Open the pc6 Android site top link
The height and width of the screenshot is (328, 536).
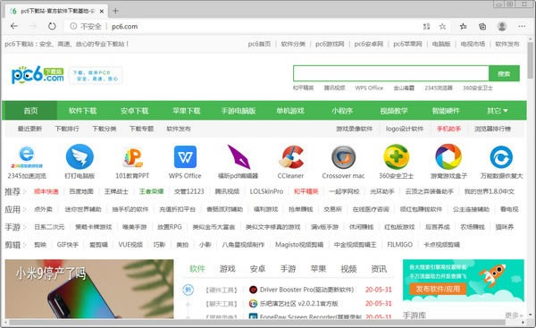click(x=369, y=44)
